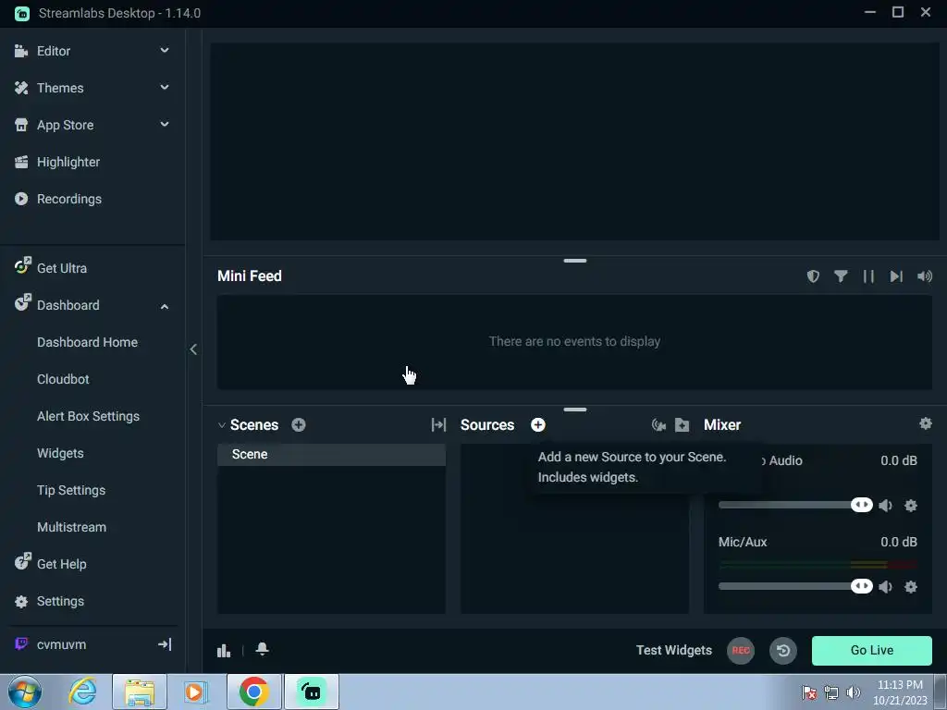Adjust the Mic/Aux volume slider
Screen dimensions: 947x710
[795, 586]
